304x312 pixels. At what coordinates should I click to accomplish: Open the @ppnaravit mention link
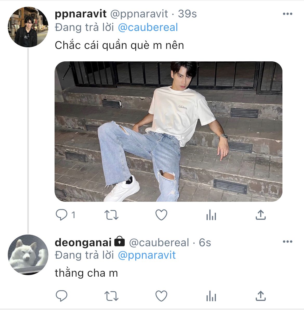[x=147, y=255]
